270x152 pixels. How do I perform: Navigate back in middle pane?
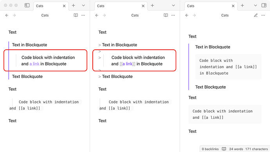pos(97,15)
